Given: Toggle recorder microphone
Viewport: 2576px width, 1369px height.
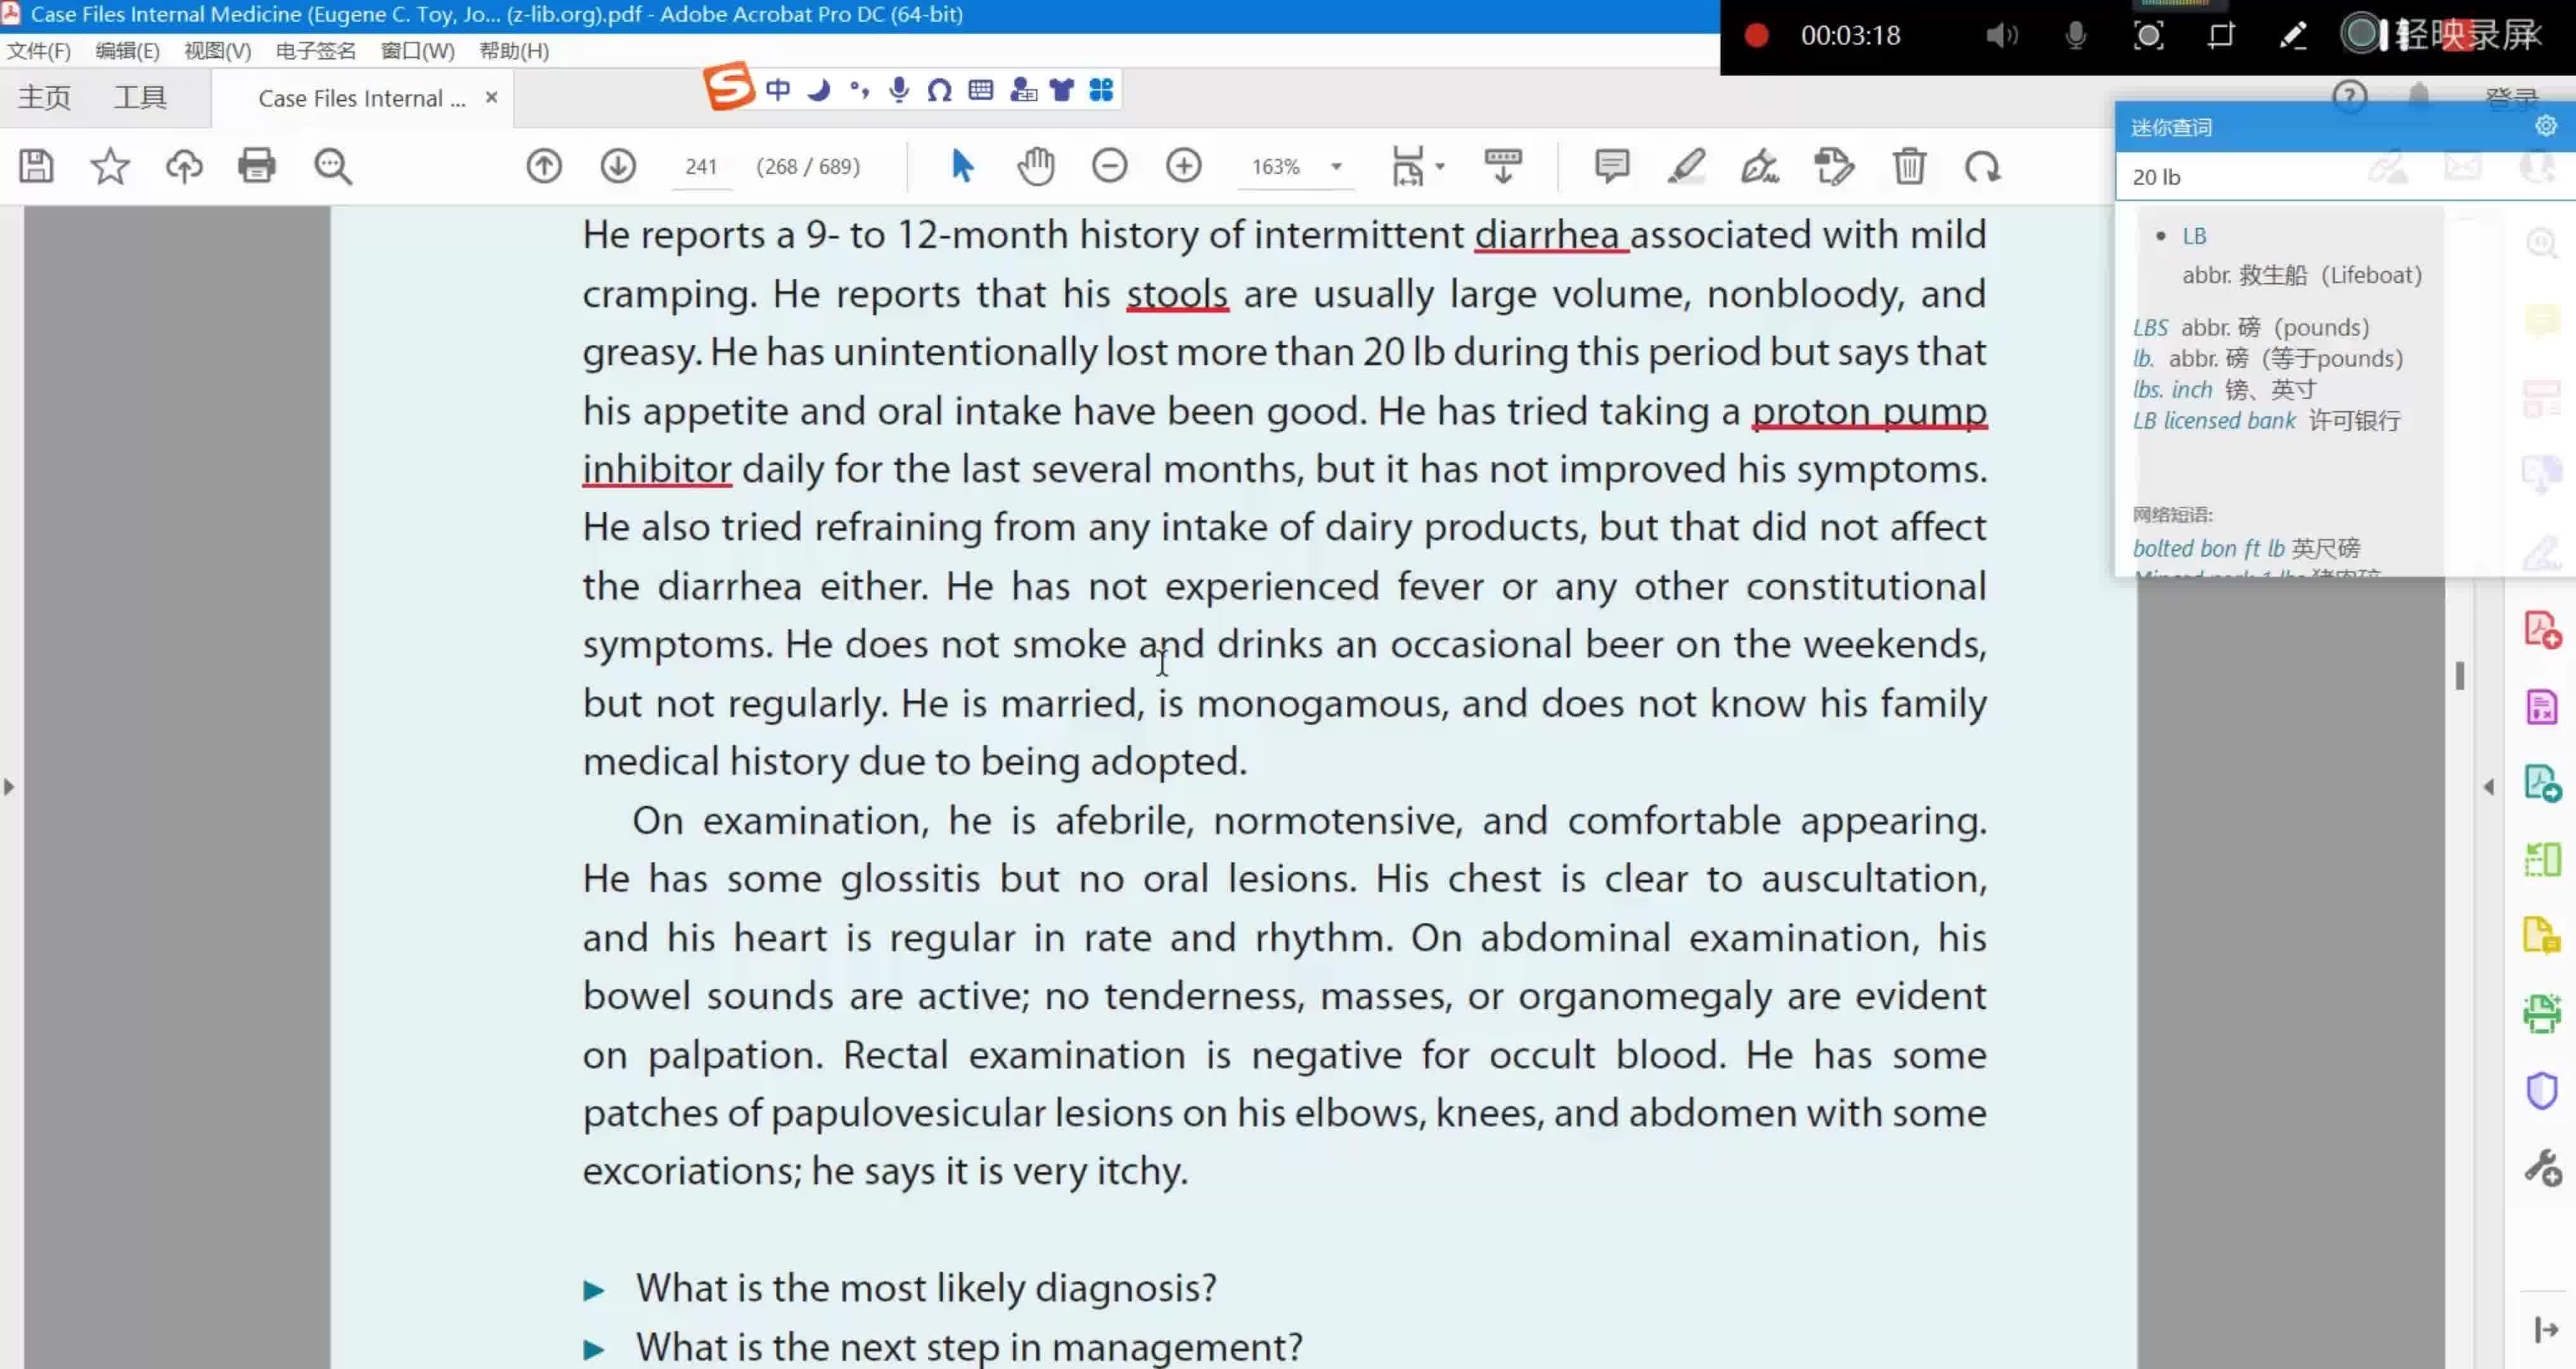Looking at the screenshot, I should tap(2076, 36).
